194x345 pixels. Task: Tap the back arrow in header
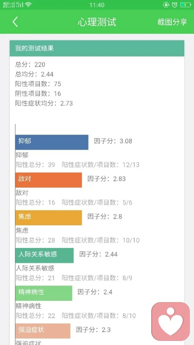click(15, 22)
